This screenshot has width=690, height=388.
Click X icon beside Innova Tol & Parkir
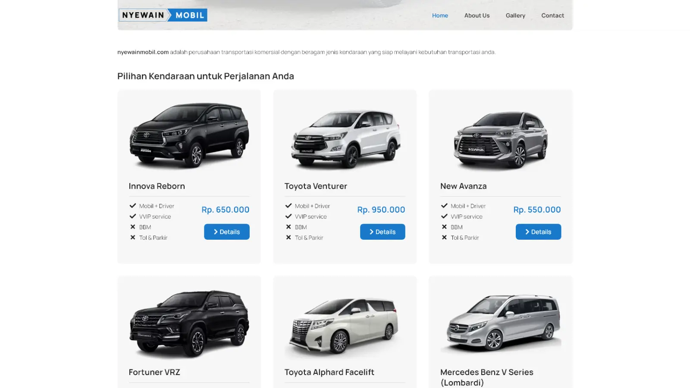(133, 238)
